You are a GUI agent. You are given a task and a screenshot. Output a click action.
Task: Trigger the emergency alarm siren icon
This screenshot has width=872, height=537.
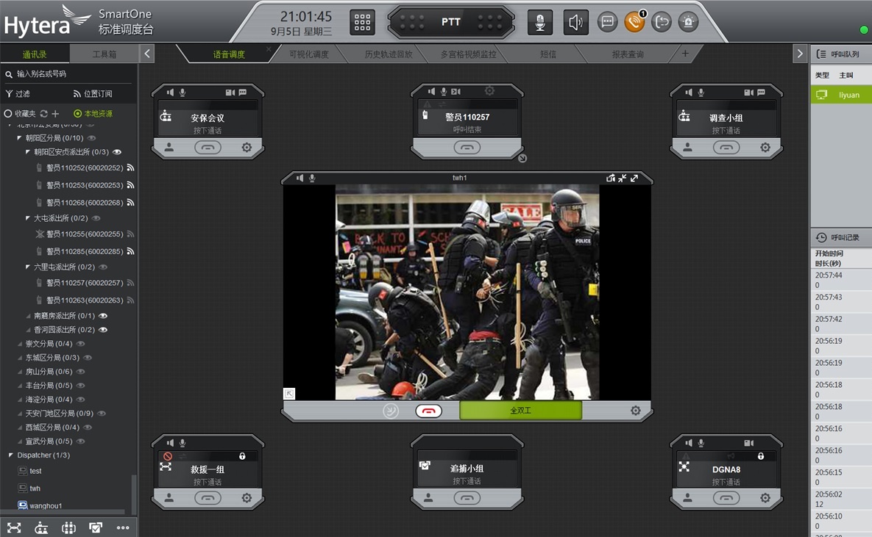pyautogui.click(x=689, y=22)
